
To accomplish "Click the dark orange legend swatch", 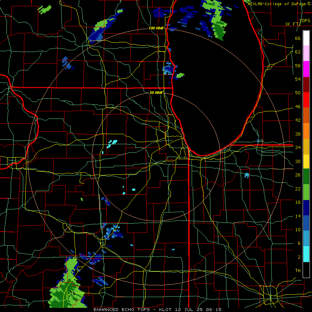I will [306, 115].
